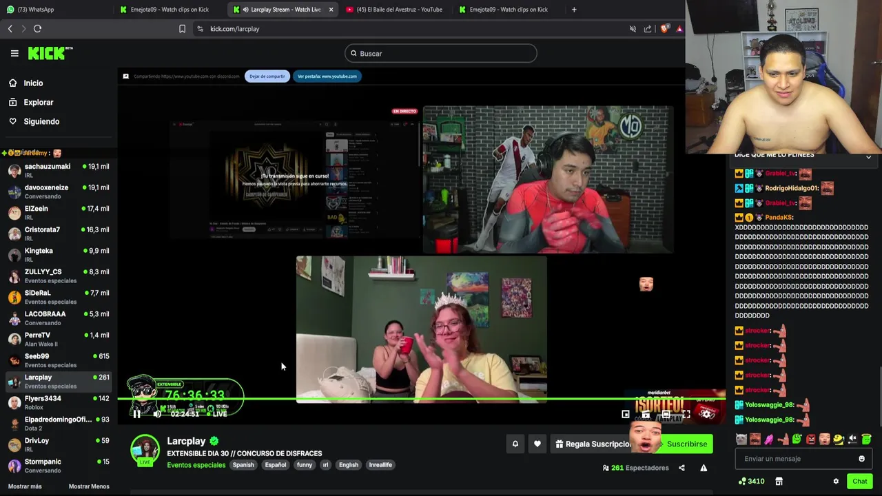
Task: Go to Inicio in the sidebar
Action: (33, 83)
